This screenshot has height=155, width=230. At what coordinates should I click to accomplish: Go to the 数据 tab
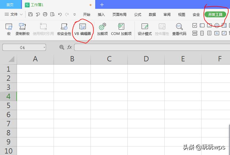[152, 14]
